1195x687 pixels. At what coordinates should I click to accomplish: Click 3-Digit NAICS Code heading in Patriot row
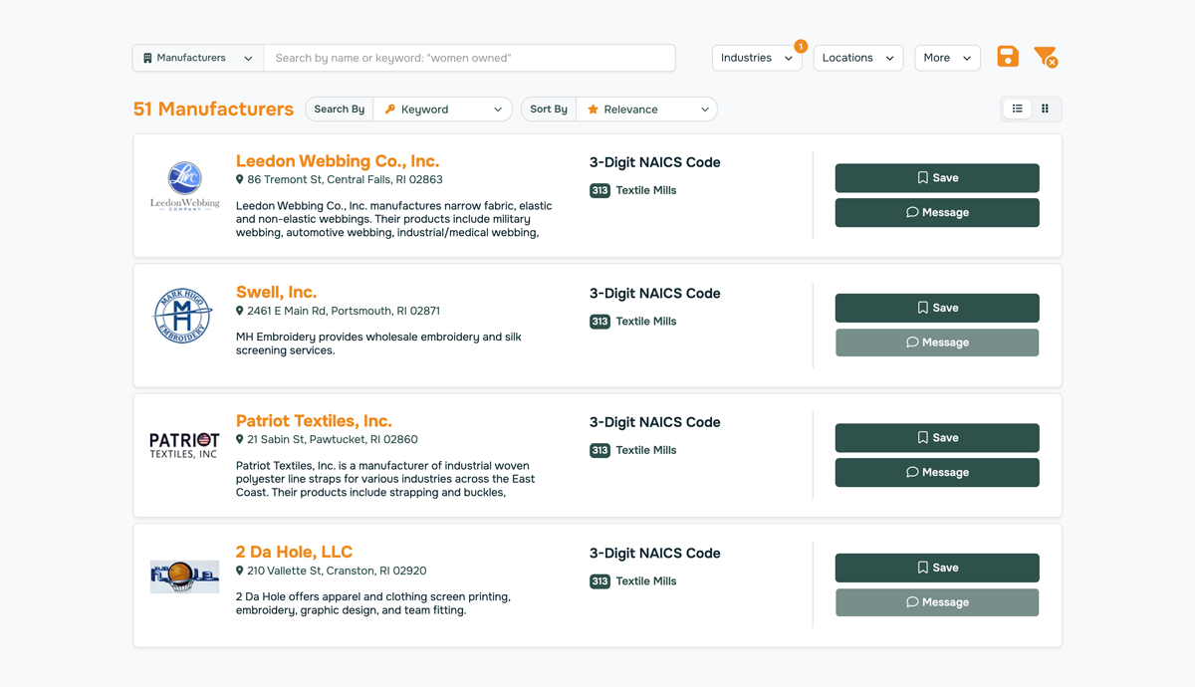(x=654, y=422)
